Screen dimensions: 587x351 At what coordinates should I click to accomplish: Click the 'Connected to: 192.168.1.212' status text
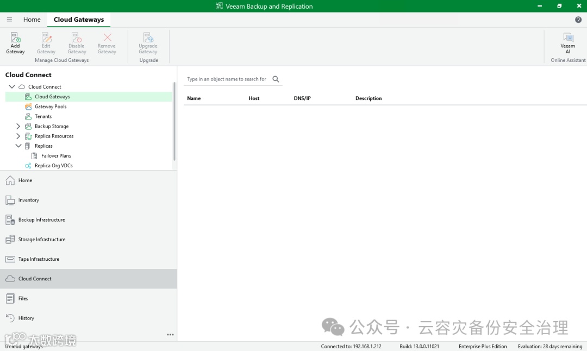pos(351,347)
